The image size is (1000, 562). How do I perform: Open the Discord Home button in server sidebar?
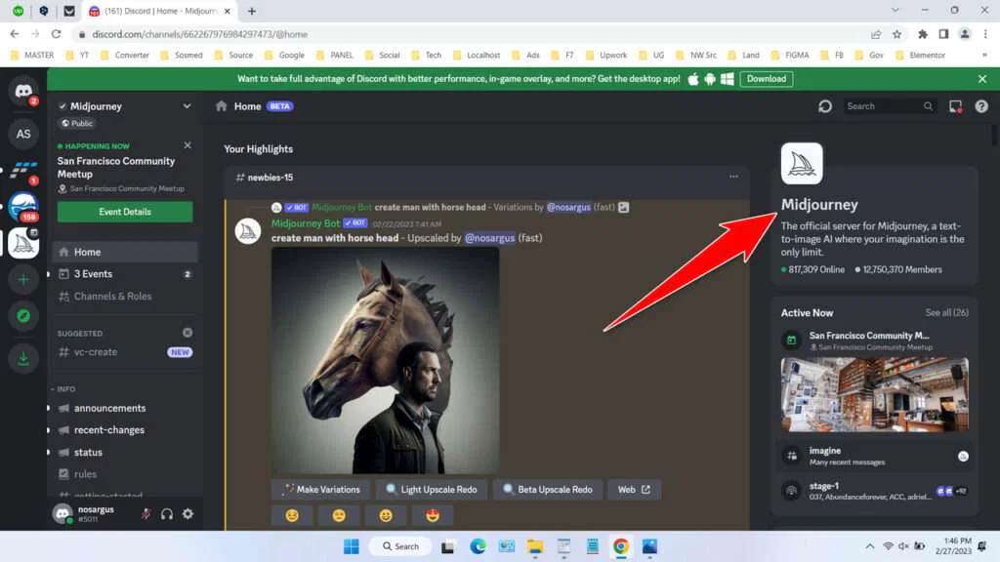pos(23,95)
